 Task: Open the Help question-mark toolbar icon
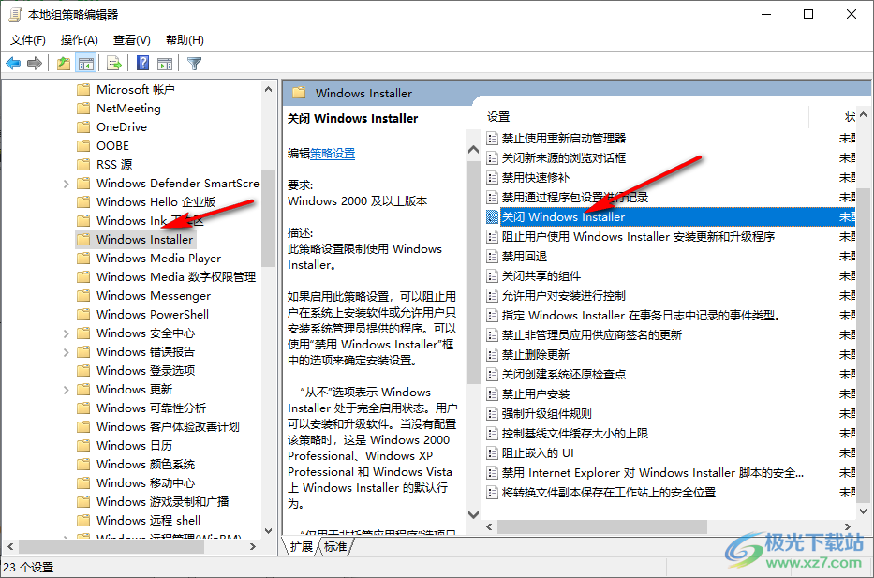tap(142, 63)
